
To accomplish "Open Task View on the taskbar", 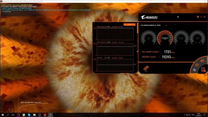I will (x=13, y=115).
